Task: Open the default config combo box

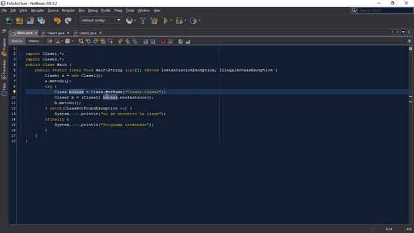Action: [x=101, y=20]
